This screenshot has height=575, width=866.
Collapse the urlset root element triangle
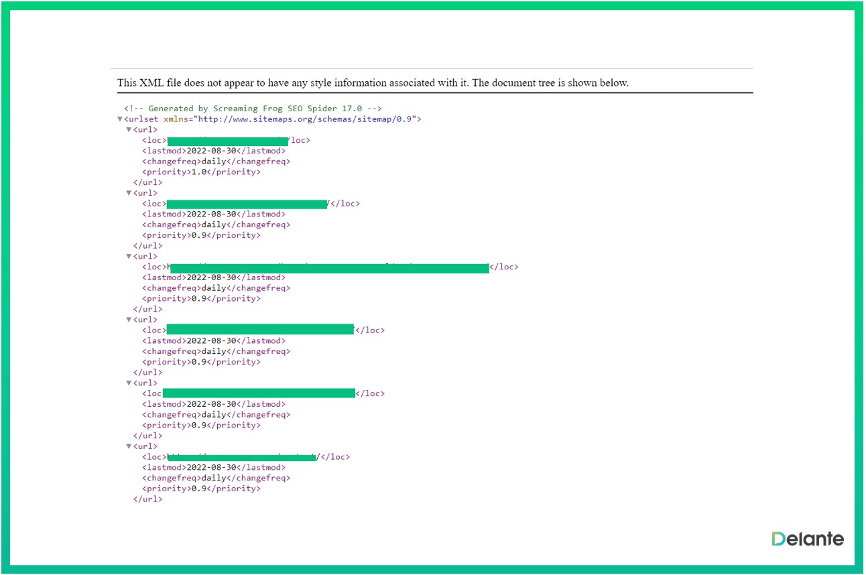(x=120, y=119)
